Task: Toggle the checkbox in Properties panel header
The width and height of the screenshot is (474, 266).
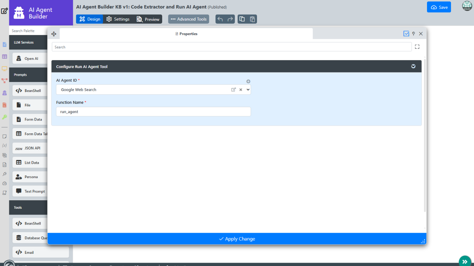Action: point(406,34)
